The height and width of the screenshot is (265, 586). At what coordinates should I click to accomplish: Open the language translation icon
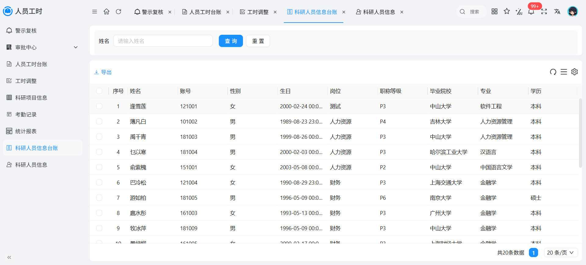(557, 12)
